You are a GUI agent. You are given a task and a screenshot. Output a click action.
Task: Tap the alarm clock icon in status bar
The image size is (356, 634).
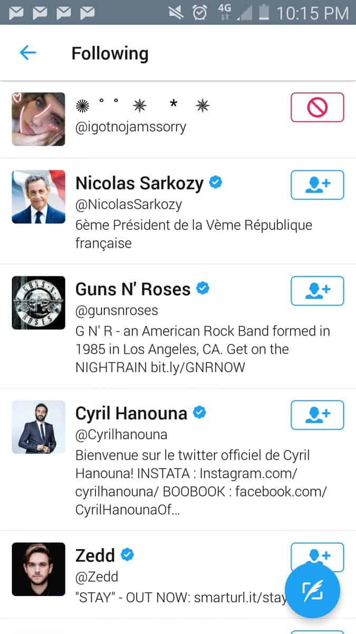[199, 12]
